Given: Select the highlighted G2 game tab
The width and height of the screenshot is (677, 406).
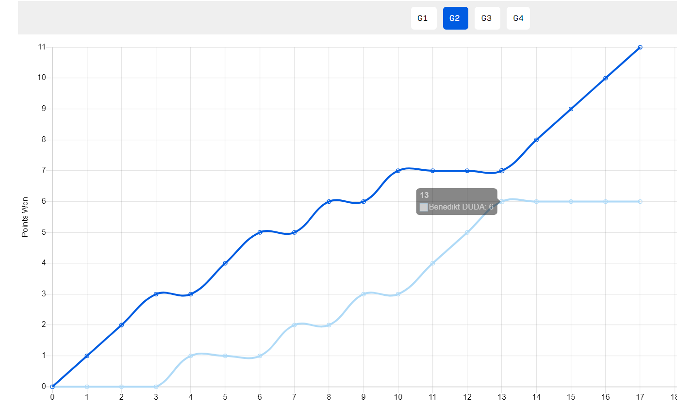Looking at the screenshot, I should pyautogui.click(x=455, y=18).
